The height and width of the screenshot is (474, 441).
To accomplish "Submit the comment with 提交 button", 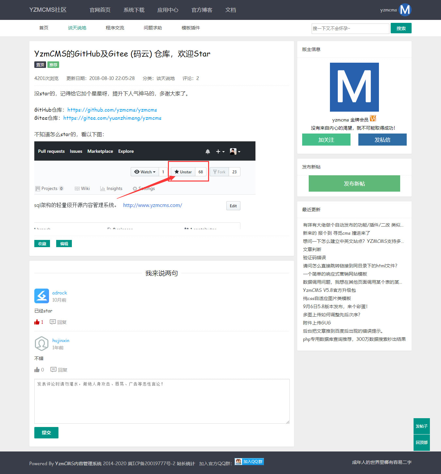I will pyautogui.click(x=46, y=433).
